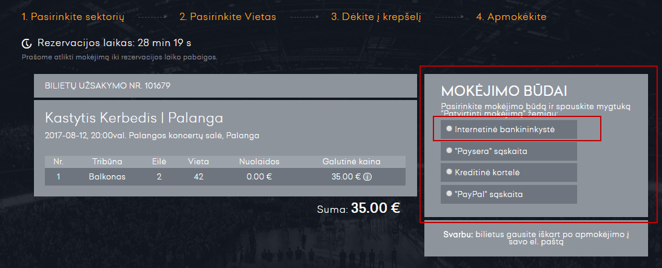The image size is (662, 268).
Task: Switch to step 3. Dėkite į krepšelį
Action: (376, 17)
